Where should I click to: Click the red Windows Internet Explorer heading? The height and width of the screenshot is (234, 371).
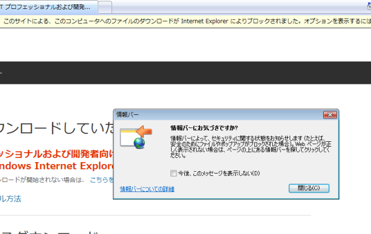(x=57, y=166)
